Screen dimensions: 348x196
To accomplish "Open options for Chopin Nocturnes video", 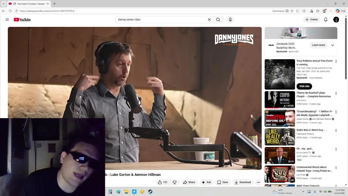I will click(x=336, y=93).
